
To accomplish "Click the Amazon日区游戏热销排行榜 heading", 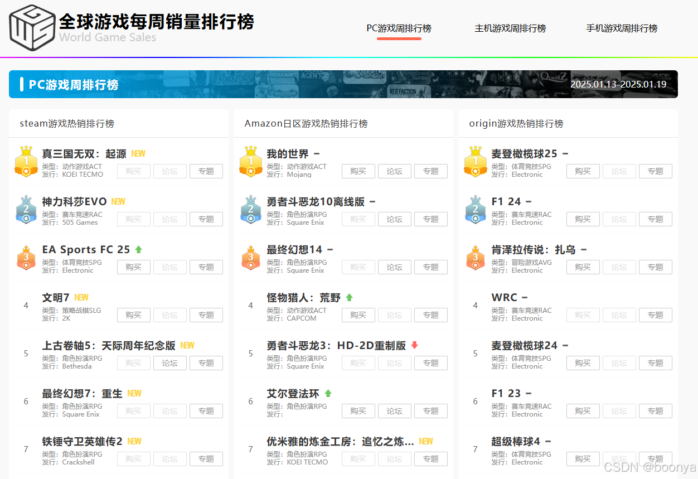I will coord(306,123).
